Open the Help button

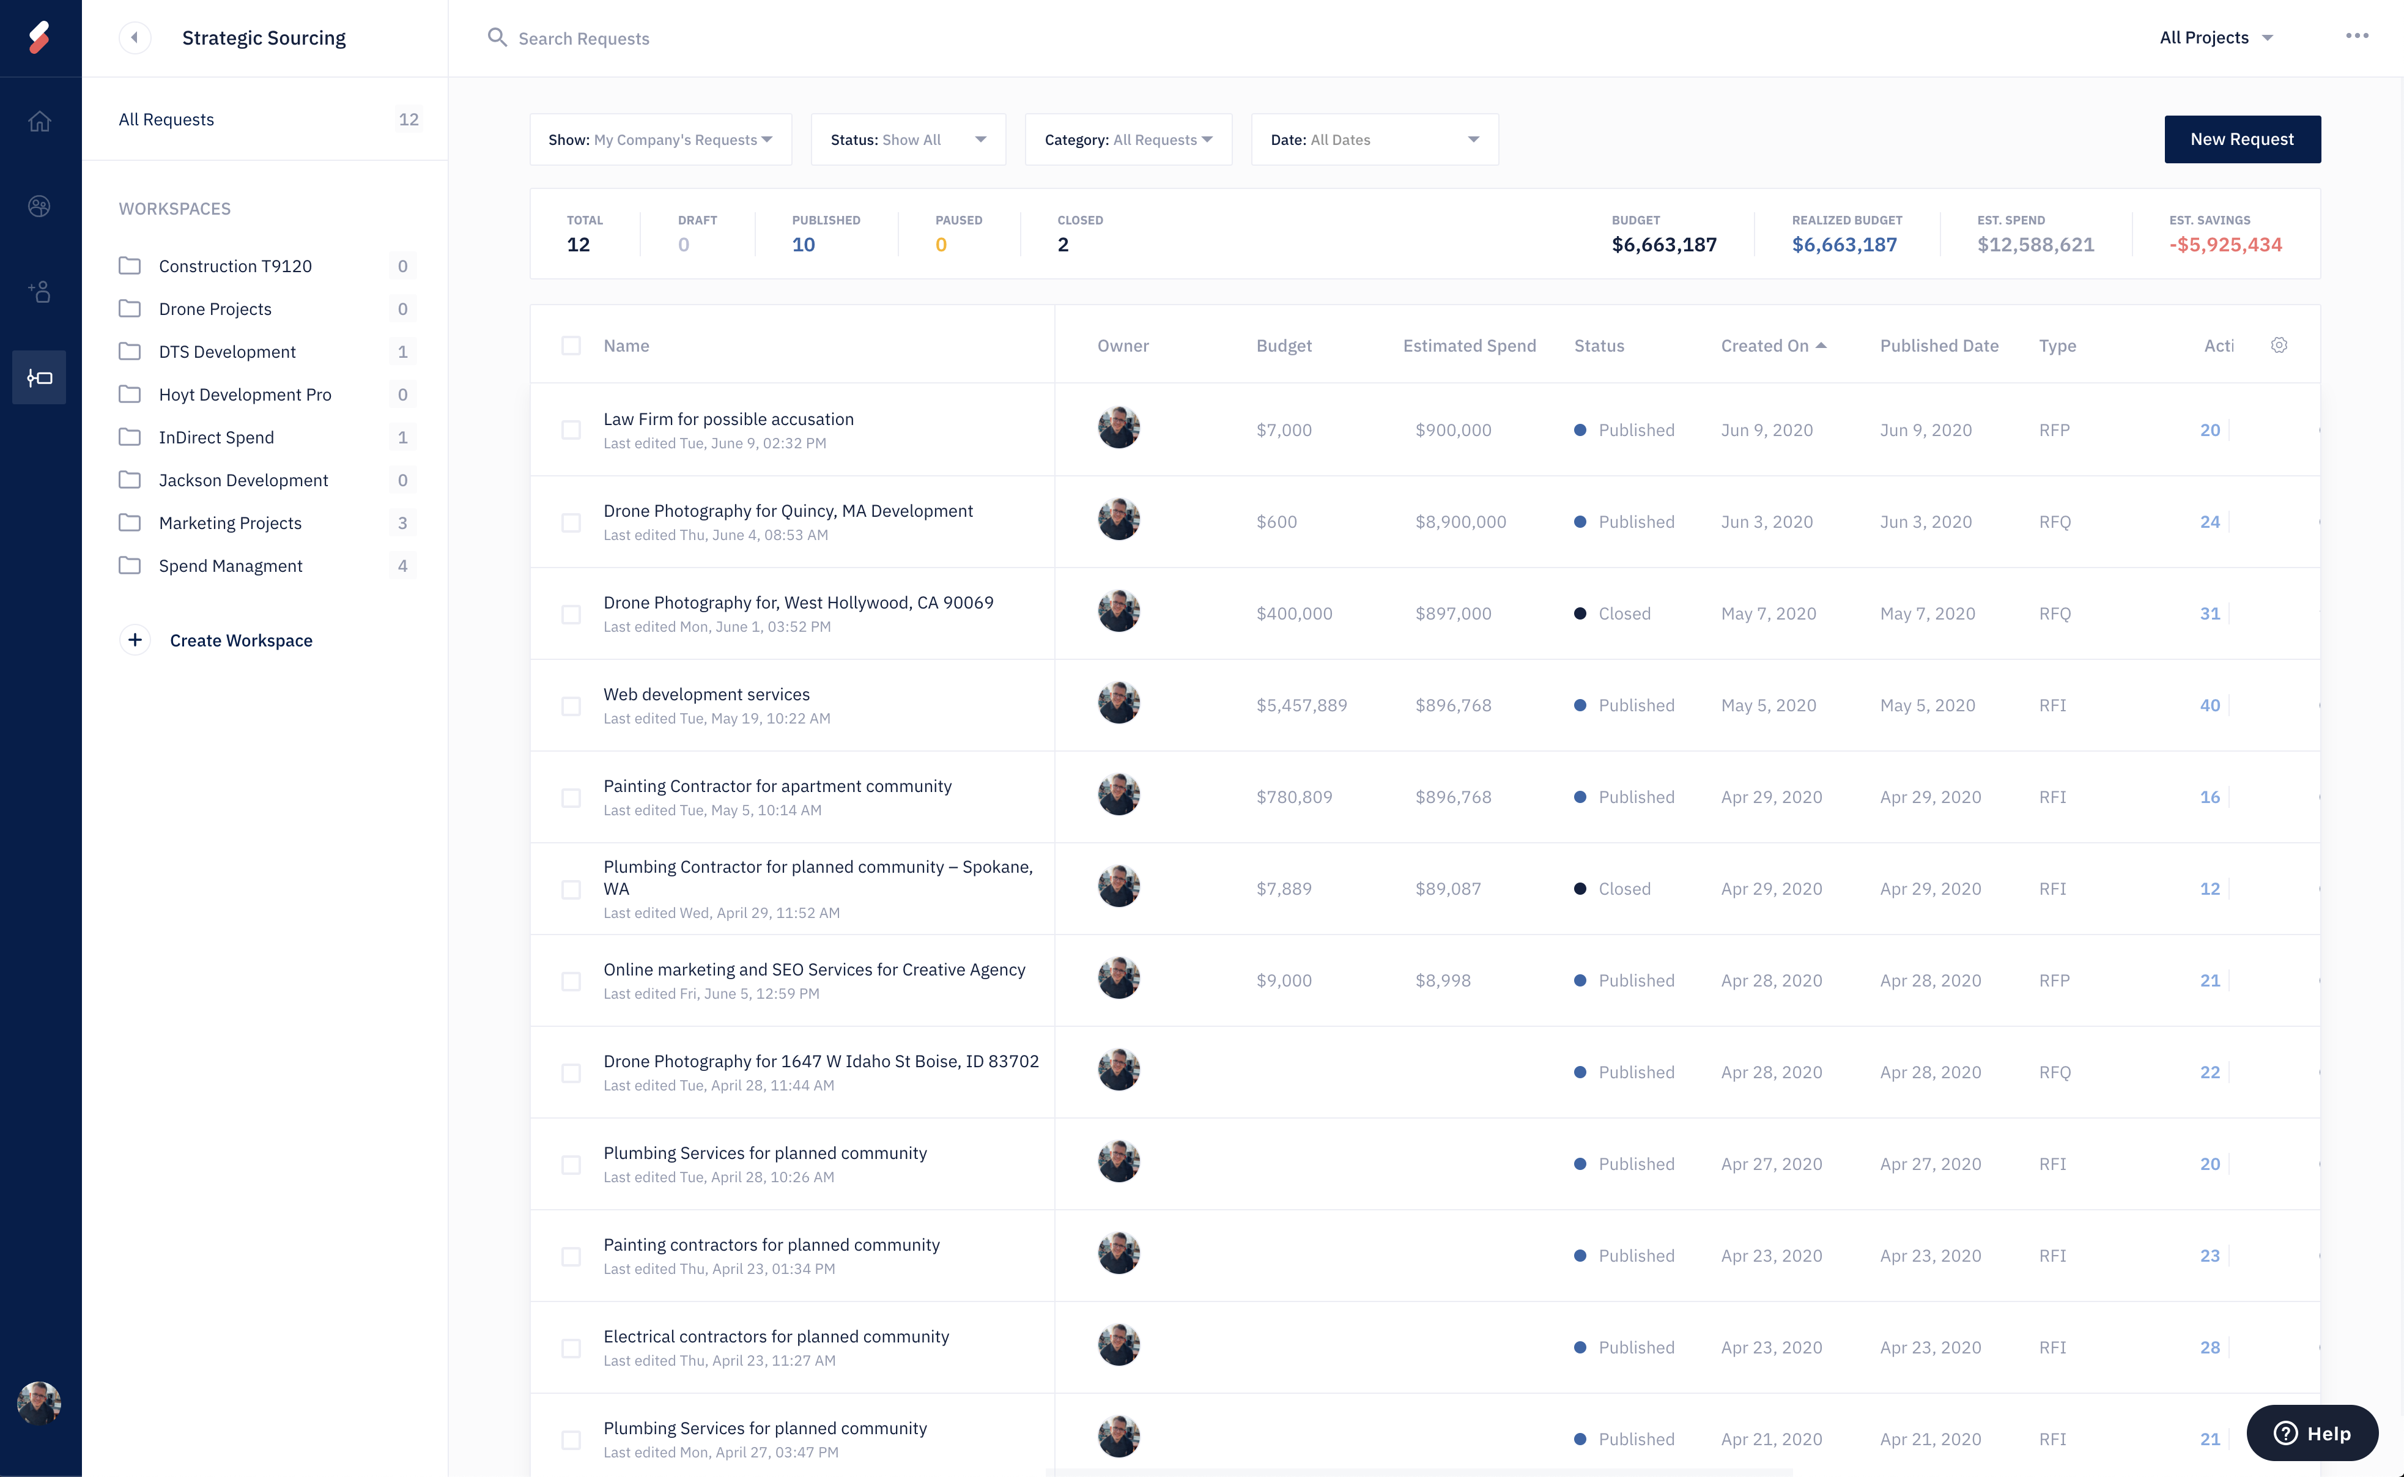click(2311, 1433)
